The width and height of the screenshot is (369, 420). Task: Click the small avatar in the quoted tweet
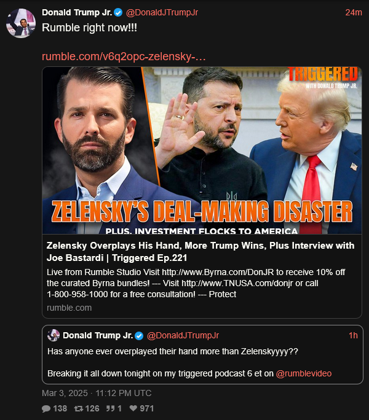(x=54, y=335)
